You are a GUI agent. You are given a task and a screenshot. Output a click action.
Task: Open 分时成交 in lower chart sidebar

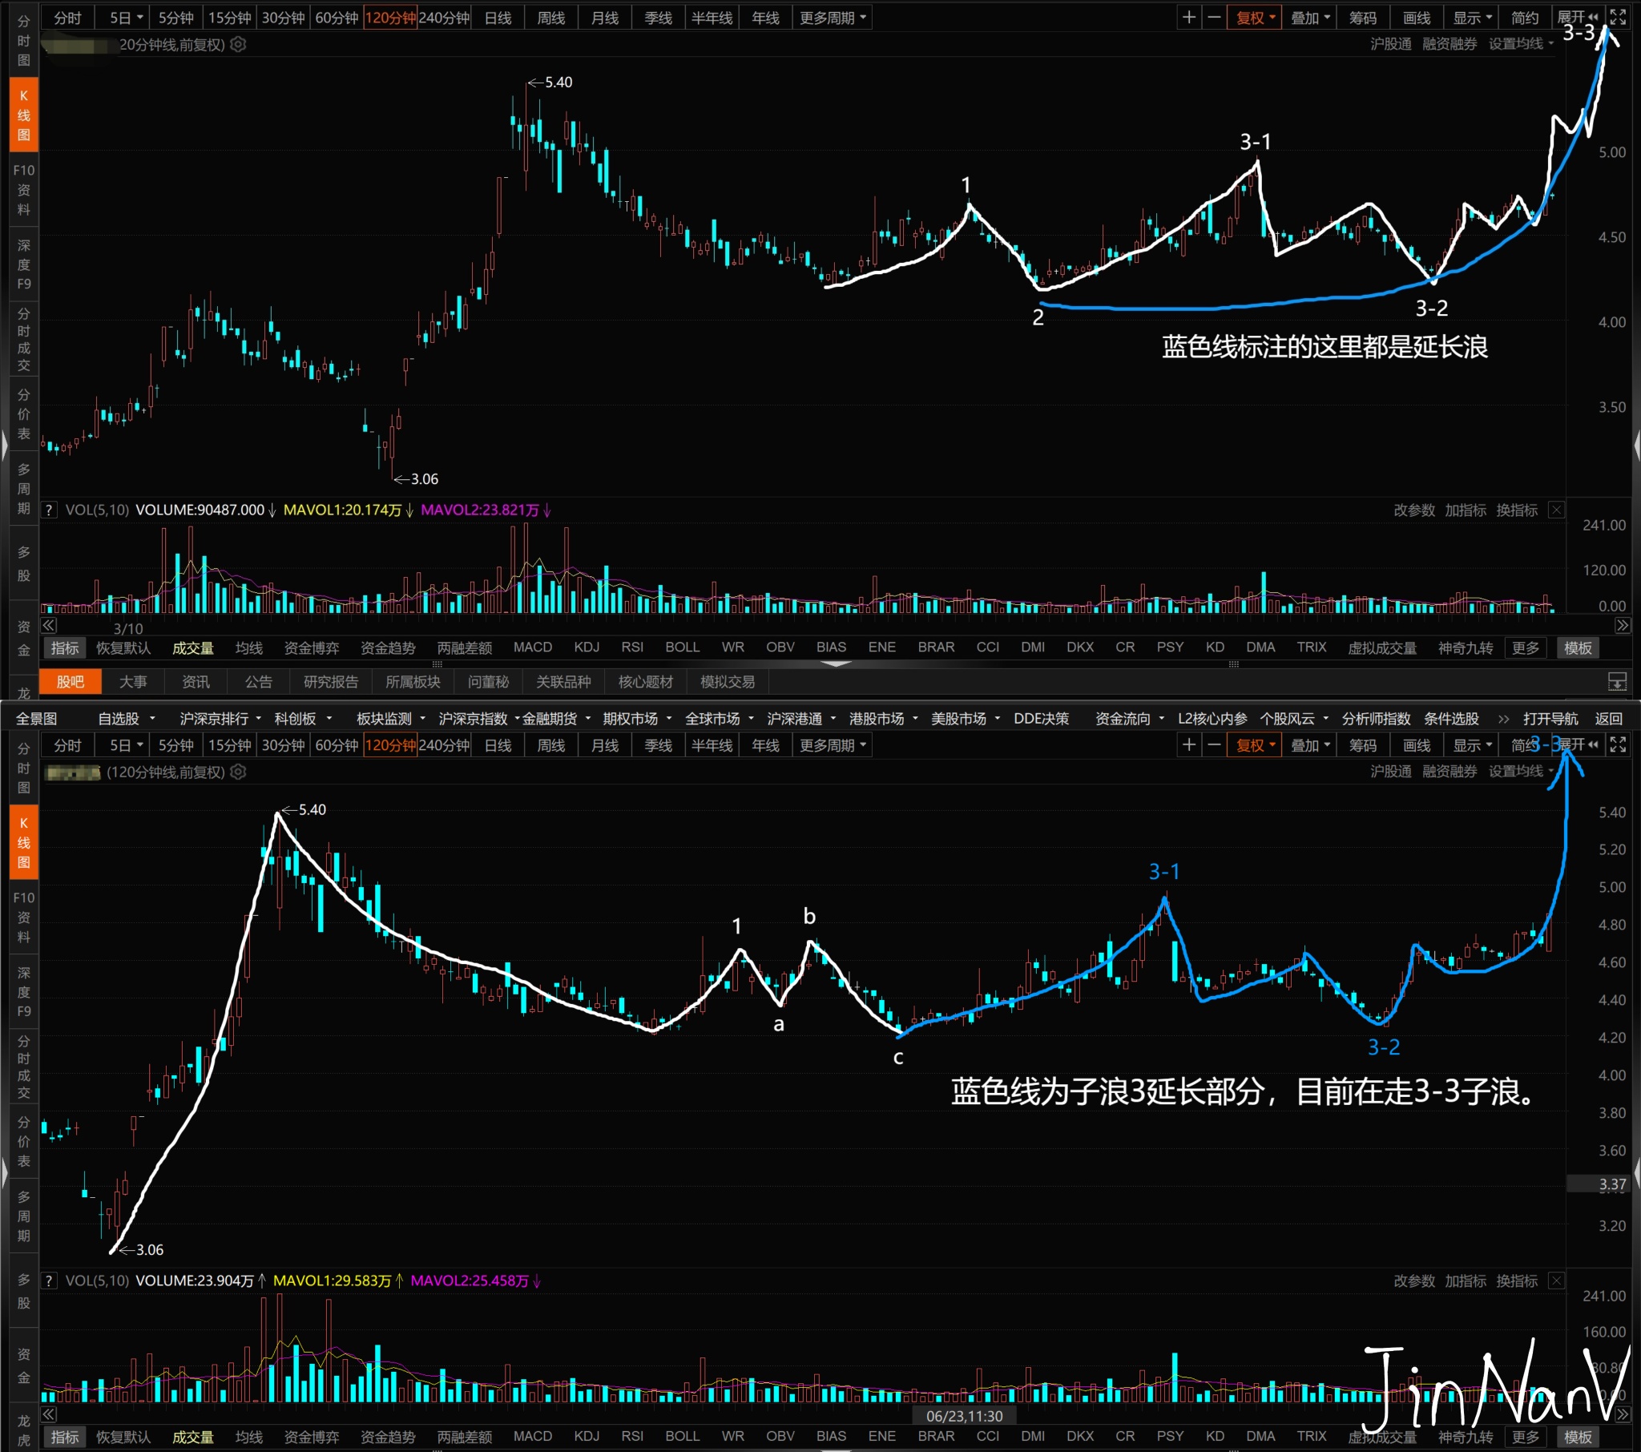[23, 1067]
